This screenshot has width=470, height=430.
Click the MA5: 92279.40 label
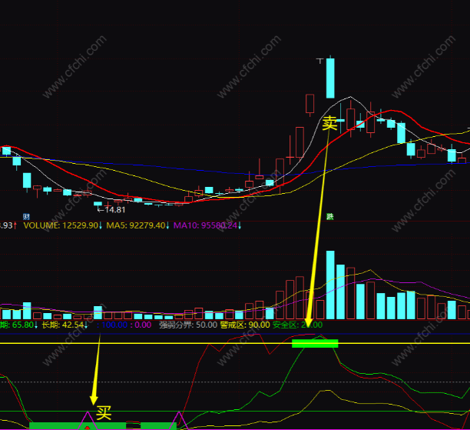point(137,225)
